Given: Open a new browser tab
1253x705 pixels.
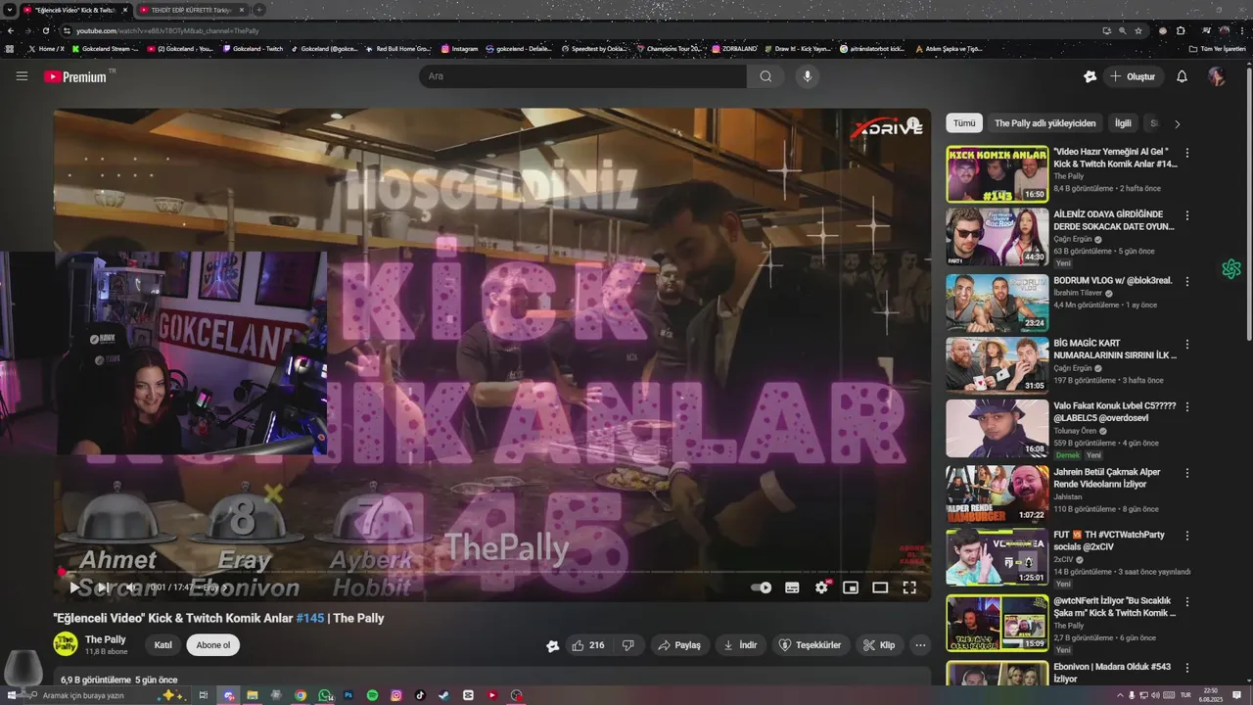Looking at the screenshot, I should pyautogui.click(x=259, y=10).
